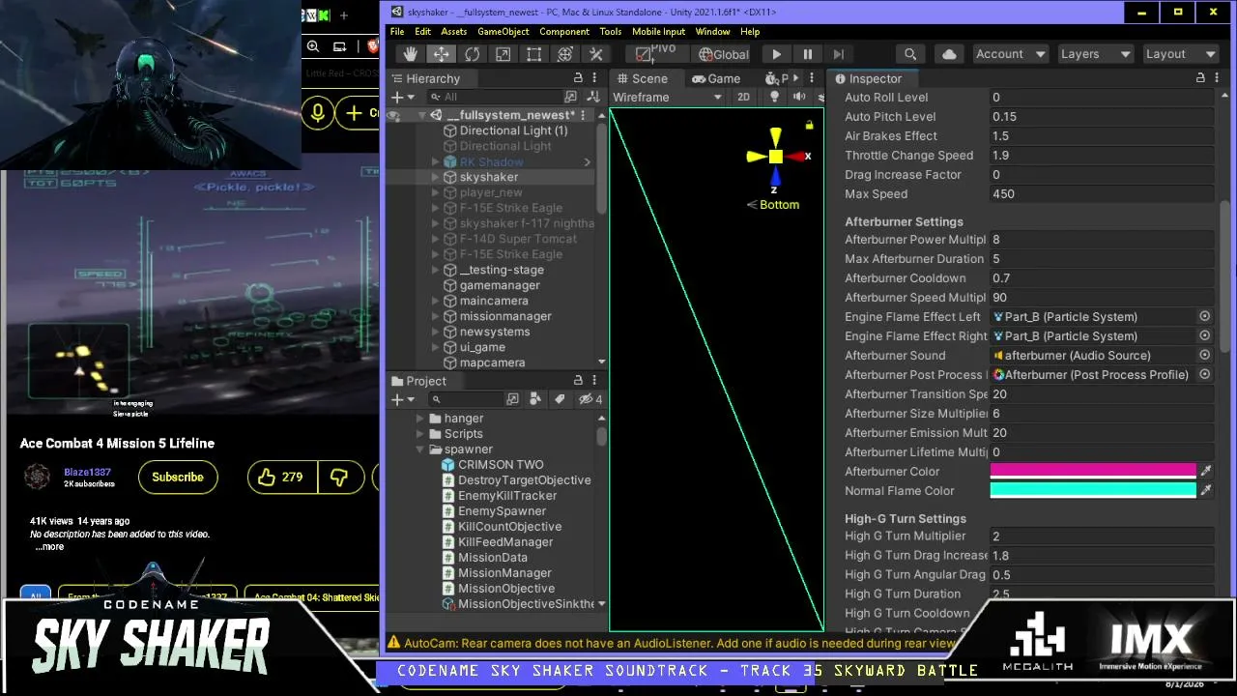Expand the hanger folder
Screen dimensions: 1237x696
pos(420,419)
